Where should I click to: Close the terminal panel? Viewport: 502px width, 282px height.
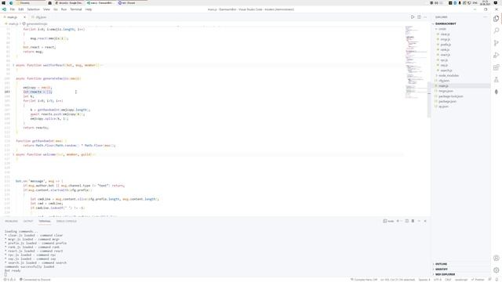pyautogui.click(x=425, y=221)
